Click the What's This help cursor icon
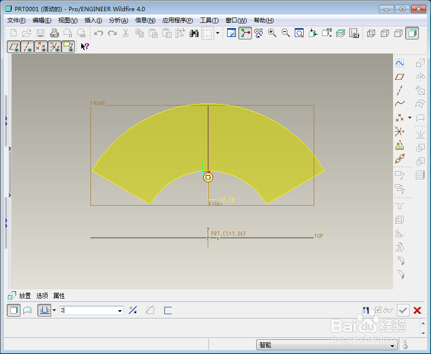This screenshot has height=354, width=431. (x=85, y=47)
